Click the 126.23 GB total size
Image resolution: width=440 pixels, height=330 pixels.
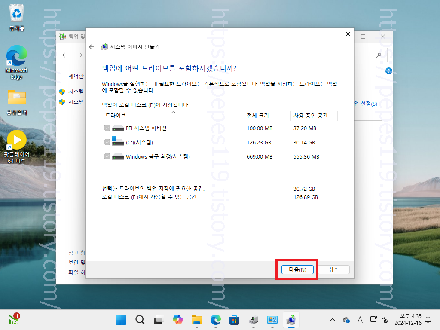click(259, 143)
